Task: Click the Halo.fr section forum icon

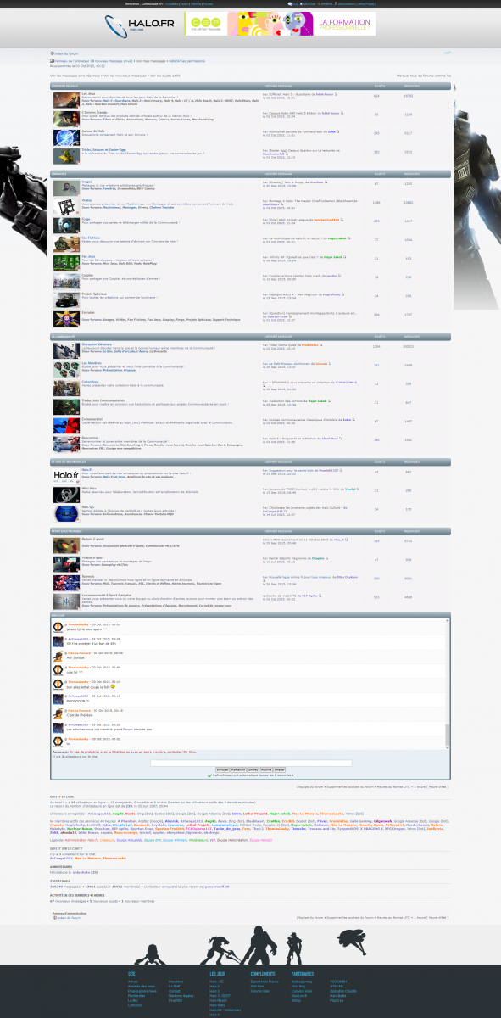Action: 67,475
